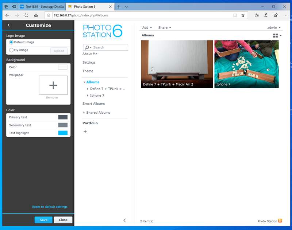
Task: Collapse the navigation pane with the bottom chevron
Action: pos(124,221)
